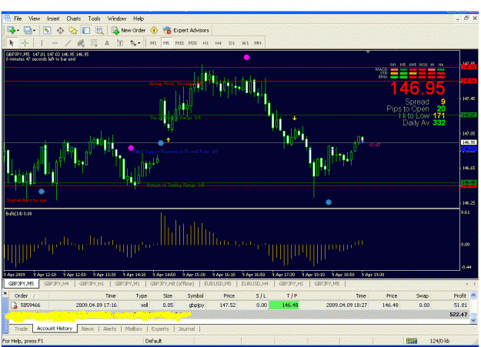The image size is (481, 347).
Task: Switch to W1 timeframe
Action: [245, 43]
